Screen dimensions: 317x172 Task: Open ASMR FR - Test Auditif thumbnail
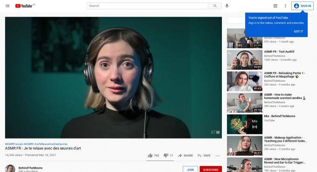pos(245,60)
